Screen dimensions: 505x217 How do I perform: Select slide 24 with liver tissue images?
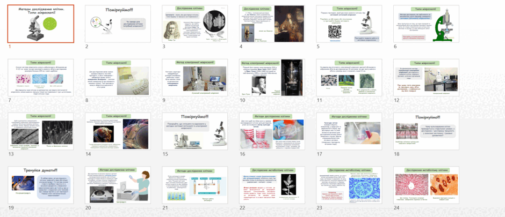[x=426, y=185]
